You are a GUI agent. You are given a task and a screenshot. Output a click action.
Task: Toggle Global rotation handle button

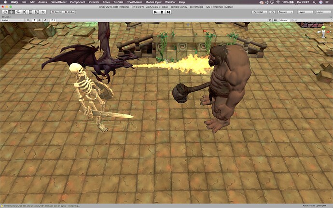(70, 12)
